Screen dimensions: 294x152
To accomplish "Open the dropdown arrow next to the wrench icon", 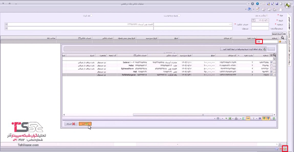I will pos(249,4).
